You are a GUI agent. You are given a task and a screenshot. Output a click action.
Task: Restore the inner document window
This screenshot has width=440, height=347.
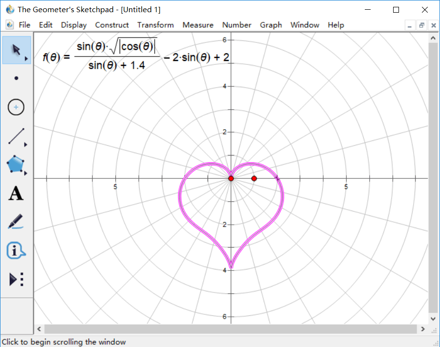point(421,25)
